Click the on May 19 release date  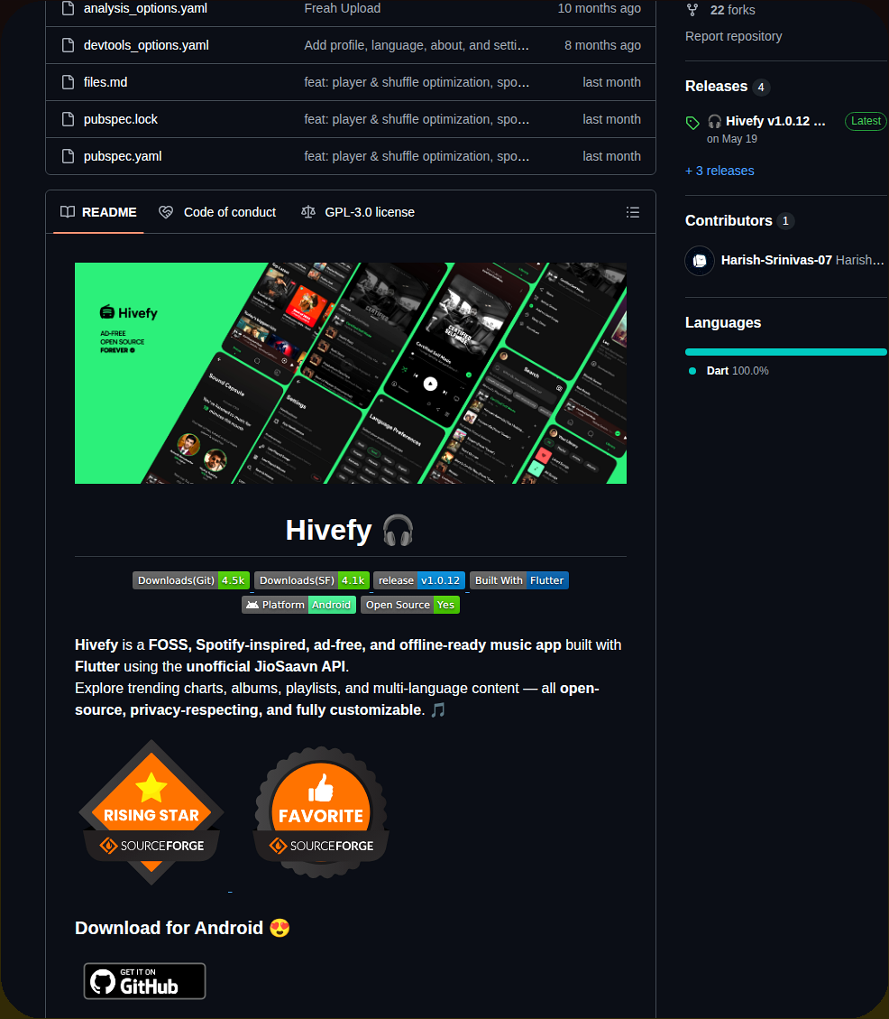732,138
